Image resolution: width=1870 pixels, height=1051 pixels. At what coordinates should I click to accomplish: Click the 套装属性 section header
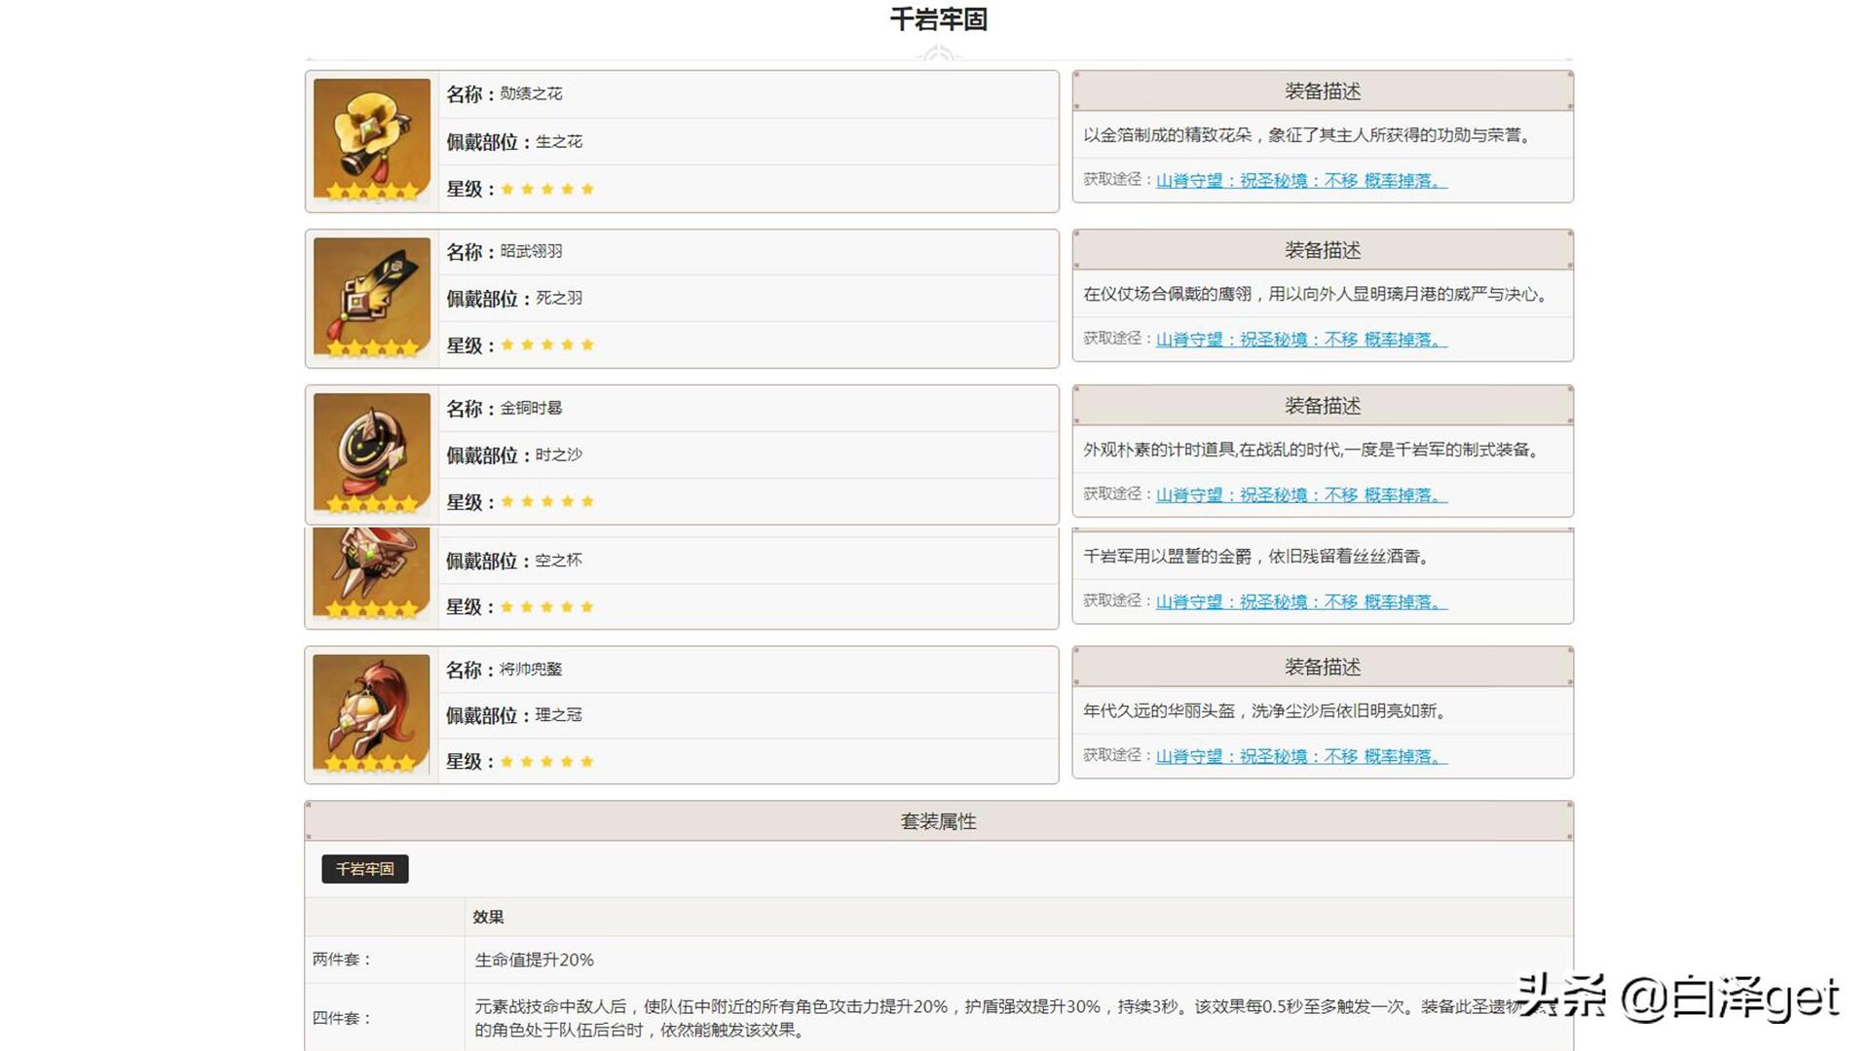(938, 821)
